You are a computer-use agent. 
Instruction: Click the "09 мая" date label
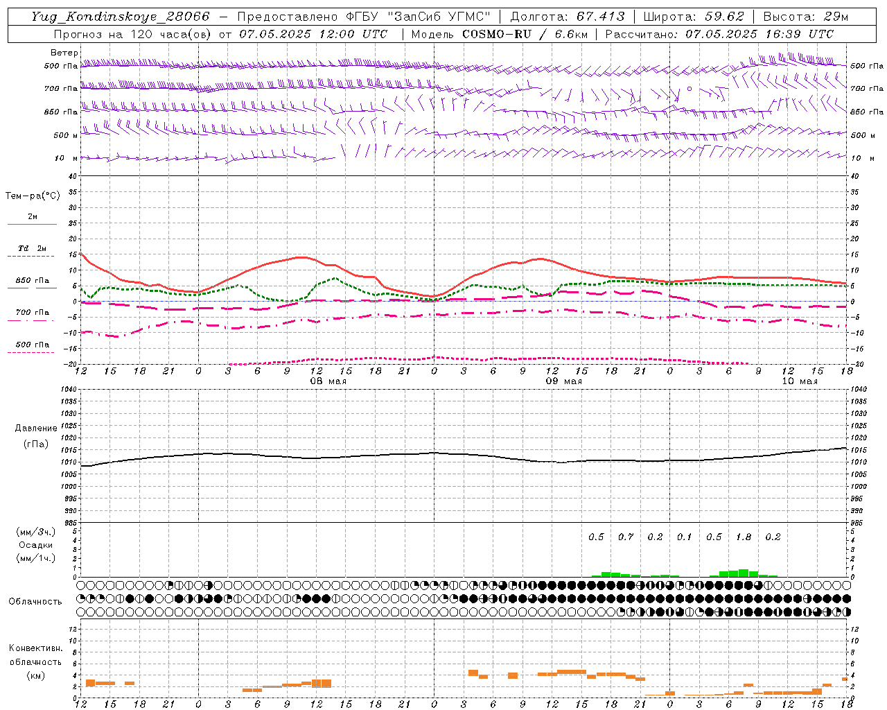click(x=563, y=381)
